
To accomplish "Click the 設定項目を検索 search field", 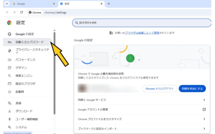I will (142, 23).
